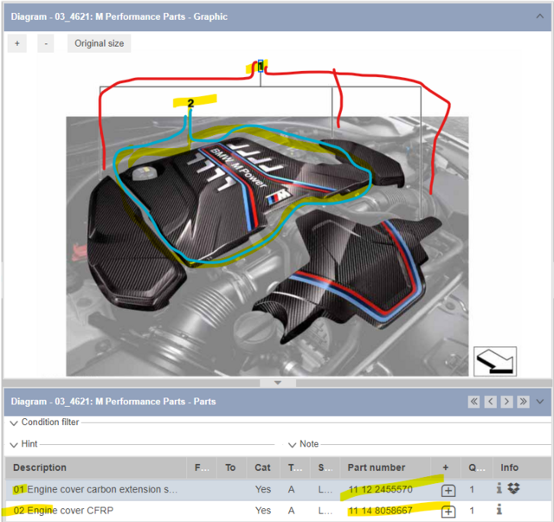
Task: Expand the Hint section
Action: tap(14, 444)
